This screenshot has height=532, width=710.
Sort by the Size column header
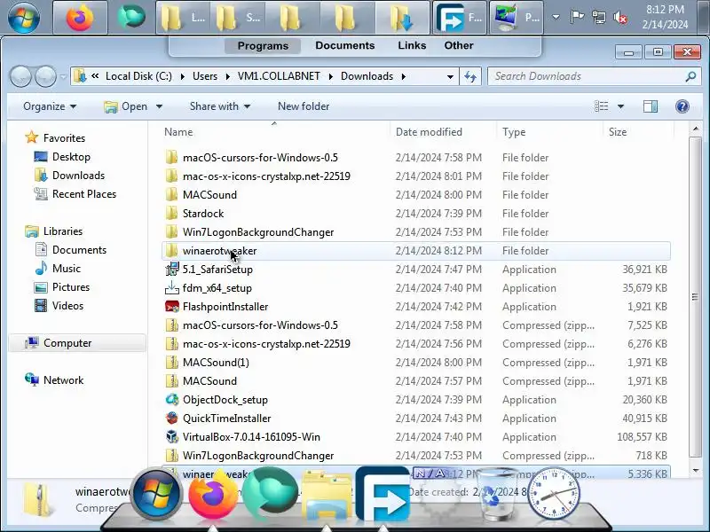(638, 131)
